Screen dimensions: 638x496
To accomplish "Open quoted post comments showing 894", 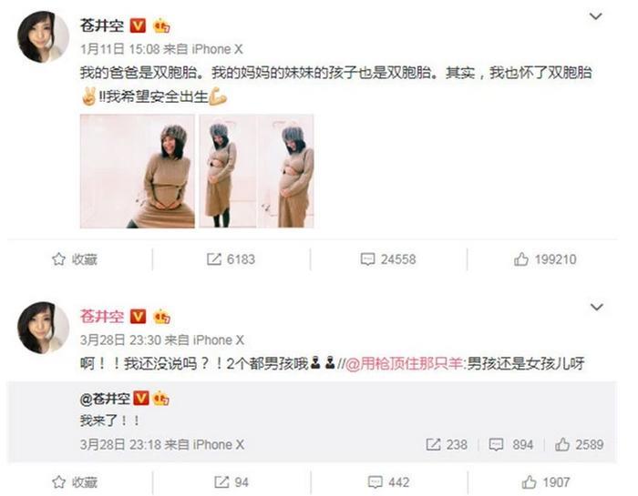I will pyautogui.click(x=510, y=444).
